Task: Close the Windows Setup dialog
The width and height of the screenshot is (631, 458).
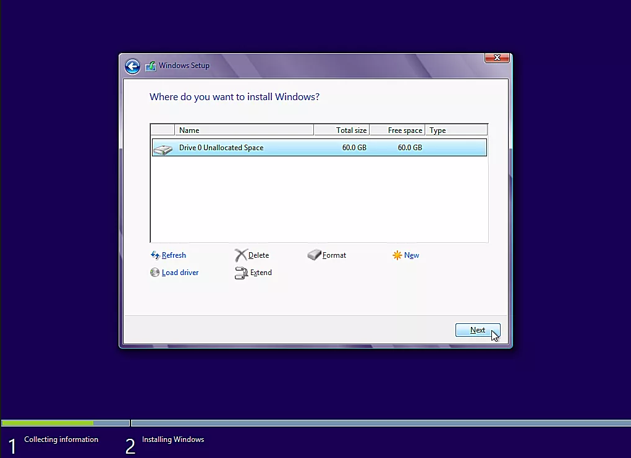Action: (x=497, y=58)
